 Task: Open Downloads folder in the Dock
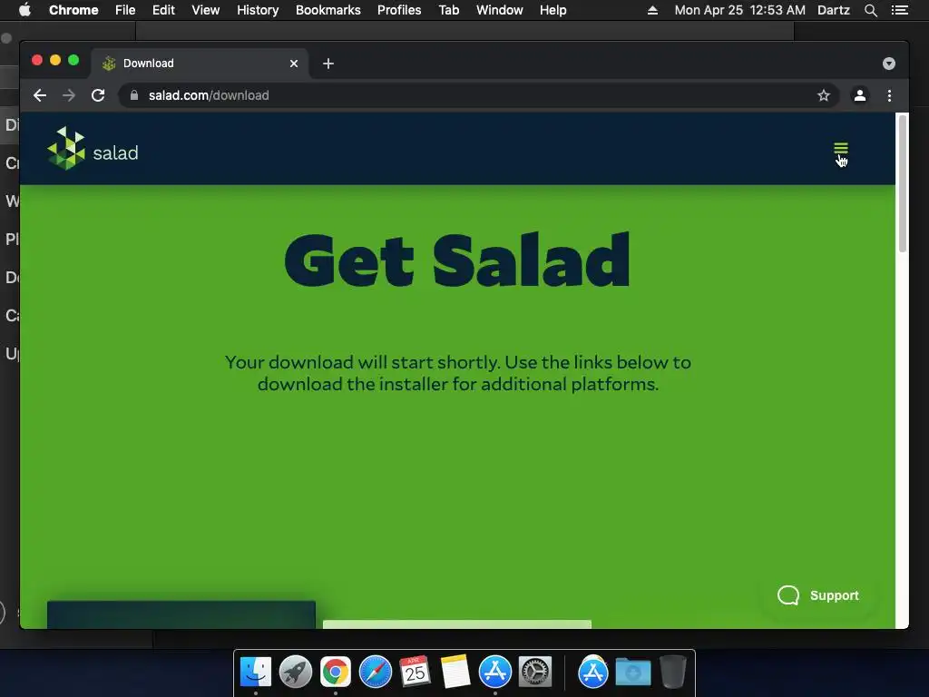(632, 672)
